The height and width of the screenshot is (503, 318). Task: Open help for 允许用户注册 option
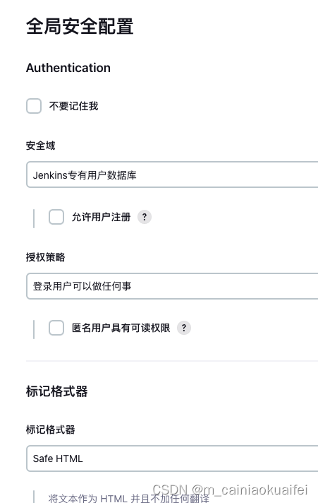pyautogui.click(x=145, y=217)
